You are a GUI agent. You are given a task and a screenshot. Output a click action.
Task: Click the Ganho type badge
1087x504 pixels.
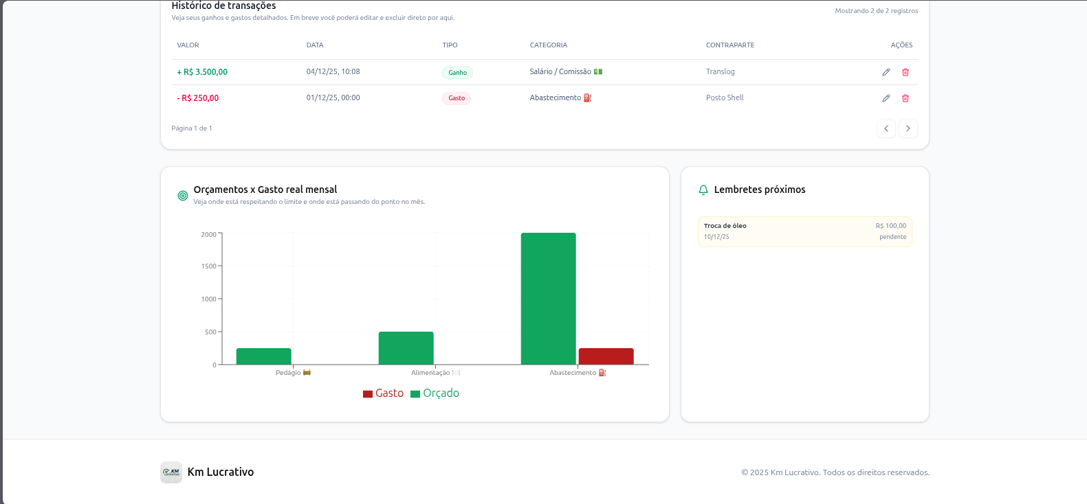coord(457,73)
